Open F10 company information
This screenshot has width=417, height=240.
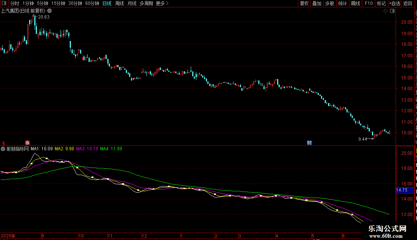[x=369, y=3]
